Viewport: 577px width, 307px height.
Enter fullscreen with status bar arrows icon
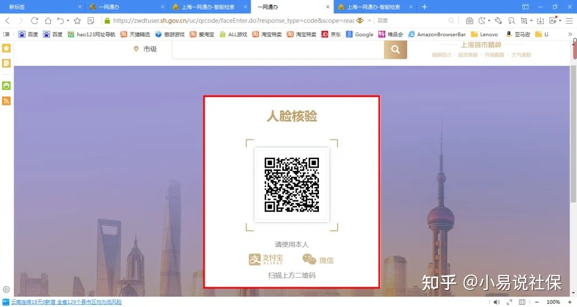[x=509, y=302]
